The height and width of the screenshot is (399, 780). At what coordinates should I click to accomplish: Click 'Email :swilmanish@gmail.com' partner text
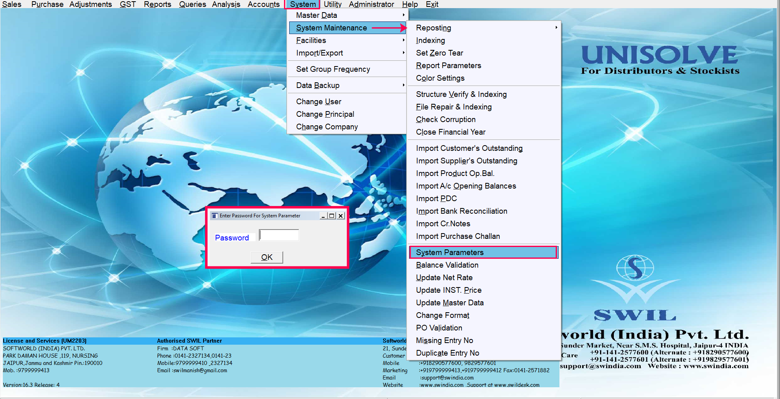192,370
